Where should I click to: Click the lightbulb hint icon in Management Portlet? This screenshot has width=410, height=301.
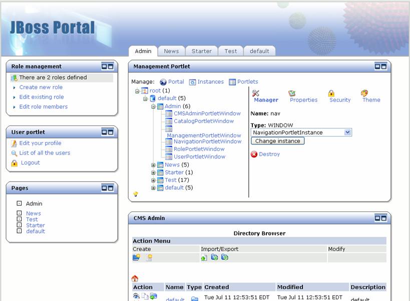coord(136,194)
